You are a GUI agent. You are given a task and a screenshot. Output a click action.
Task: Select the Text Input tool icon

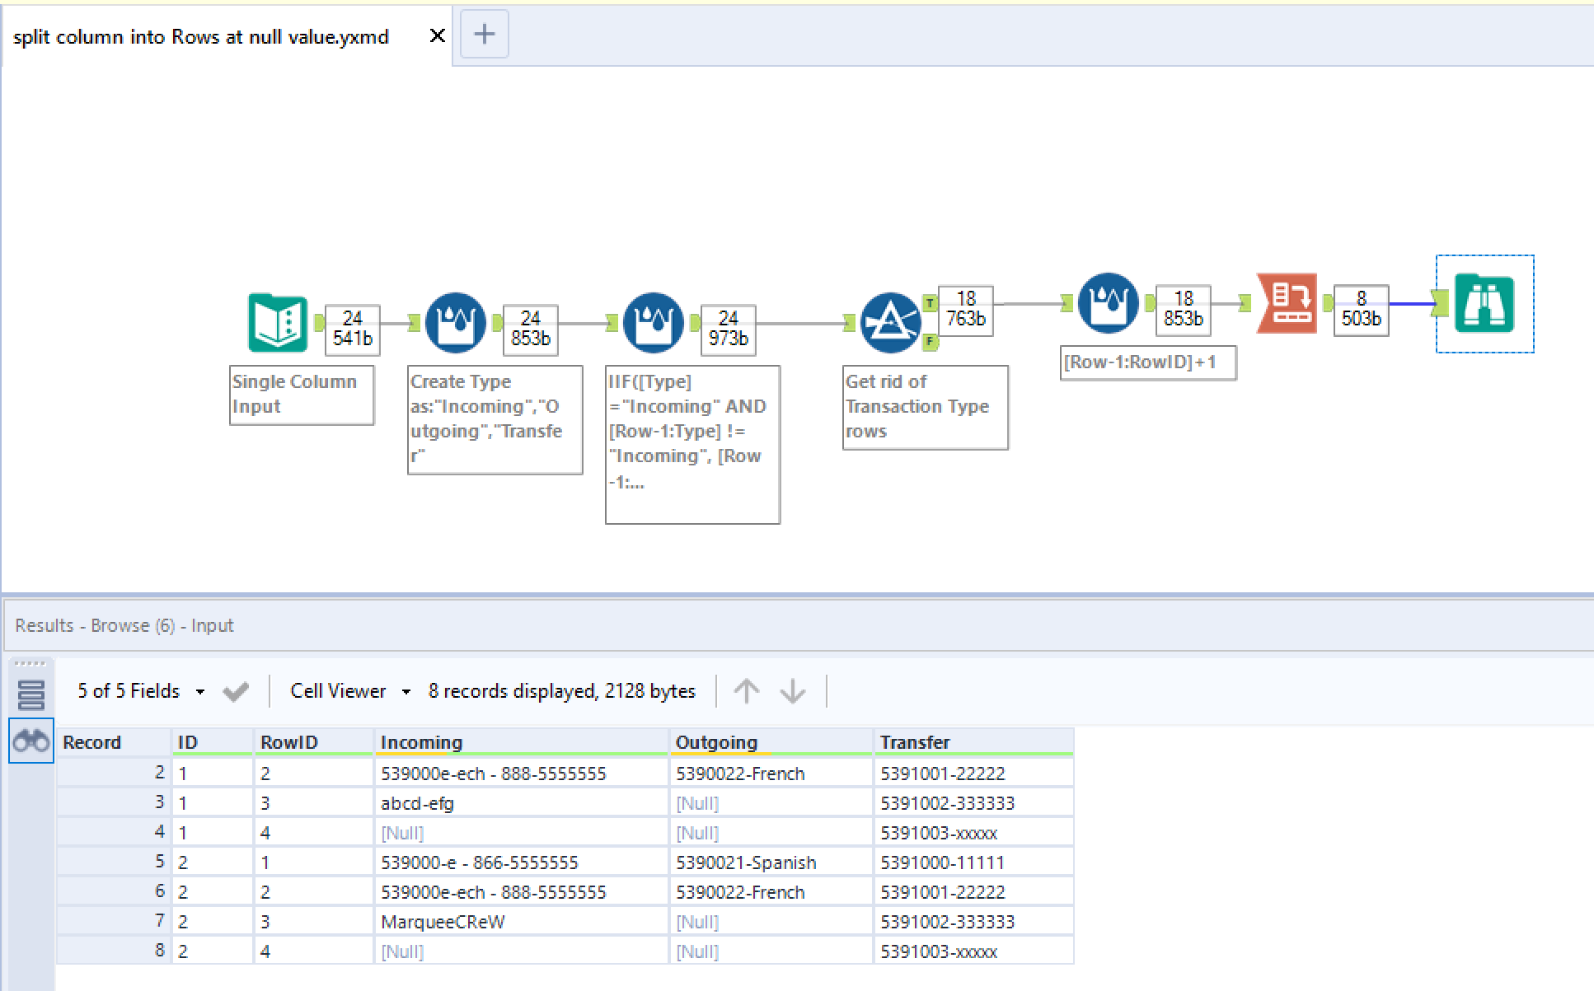tap(278, 323)
